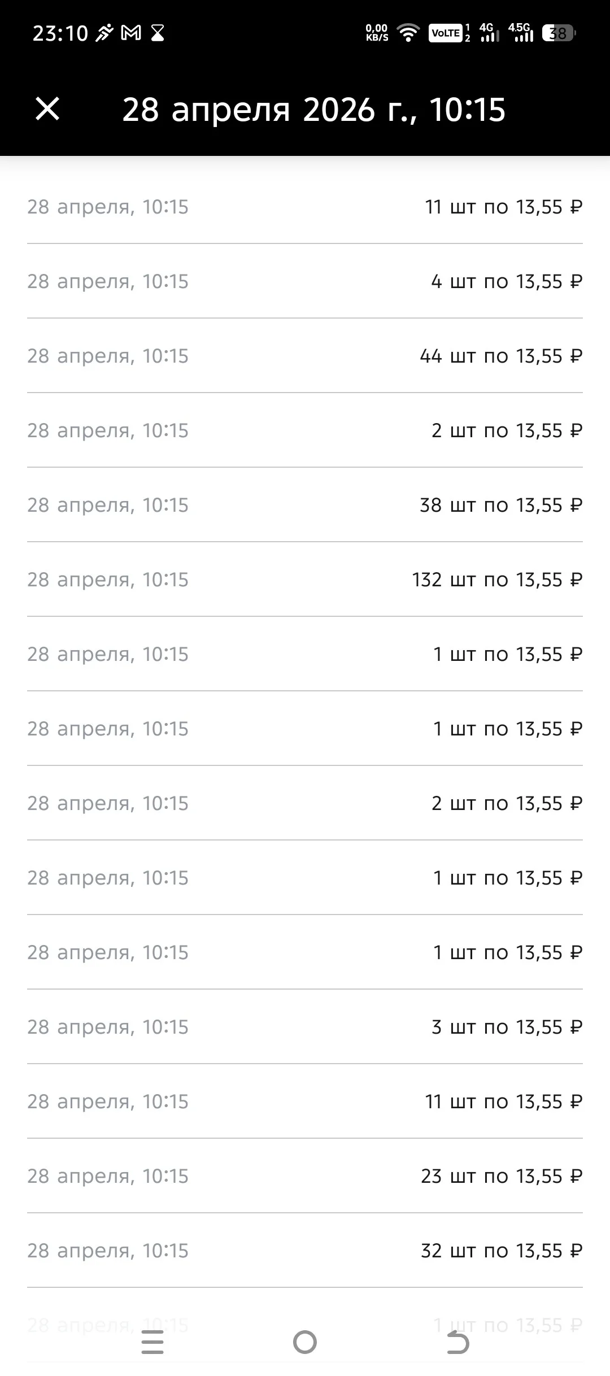Viewport: 610px width, 1376px height.
Task: Tap the Wi-Fi icon in status bar
Action: pyautogui.click(x=408, y=33)
